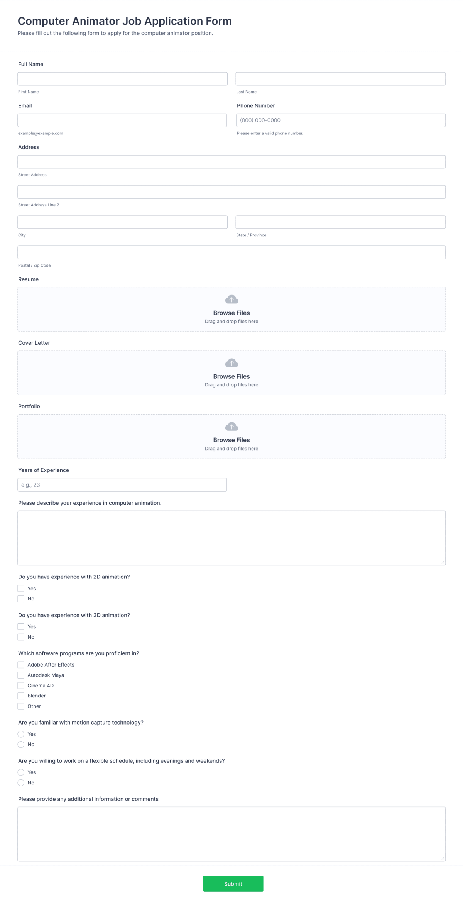Check the Other software option
The height and width of the screenshot is (905, 463).
click(21, 706)
